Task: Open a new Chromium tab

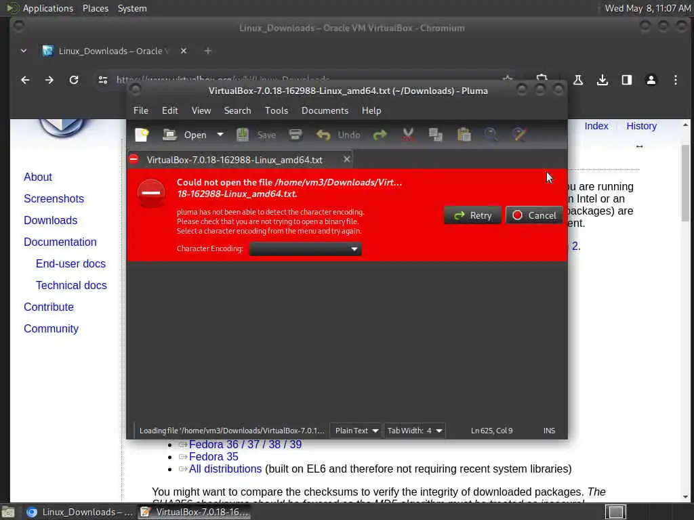Action: 207,51
